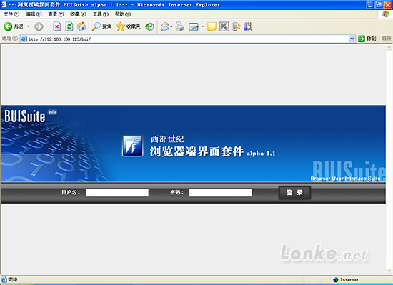393x285 pixels.
Task: Click the yellow note icon in the toolbar
Action: point(212,26)
